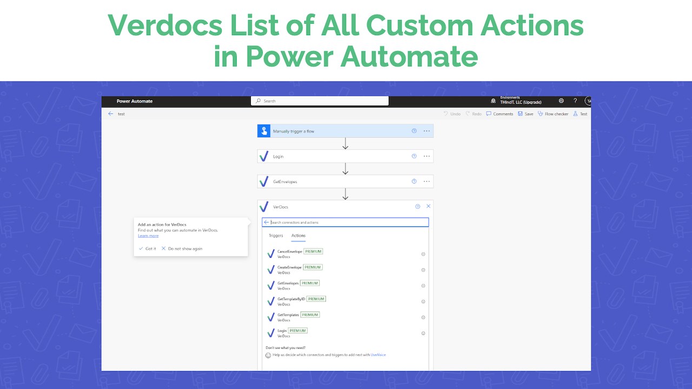This screenshot has height=389, width=692.
Task: Click the smiley feedback icon
Action: point(268,355)
